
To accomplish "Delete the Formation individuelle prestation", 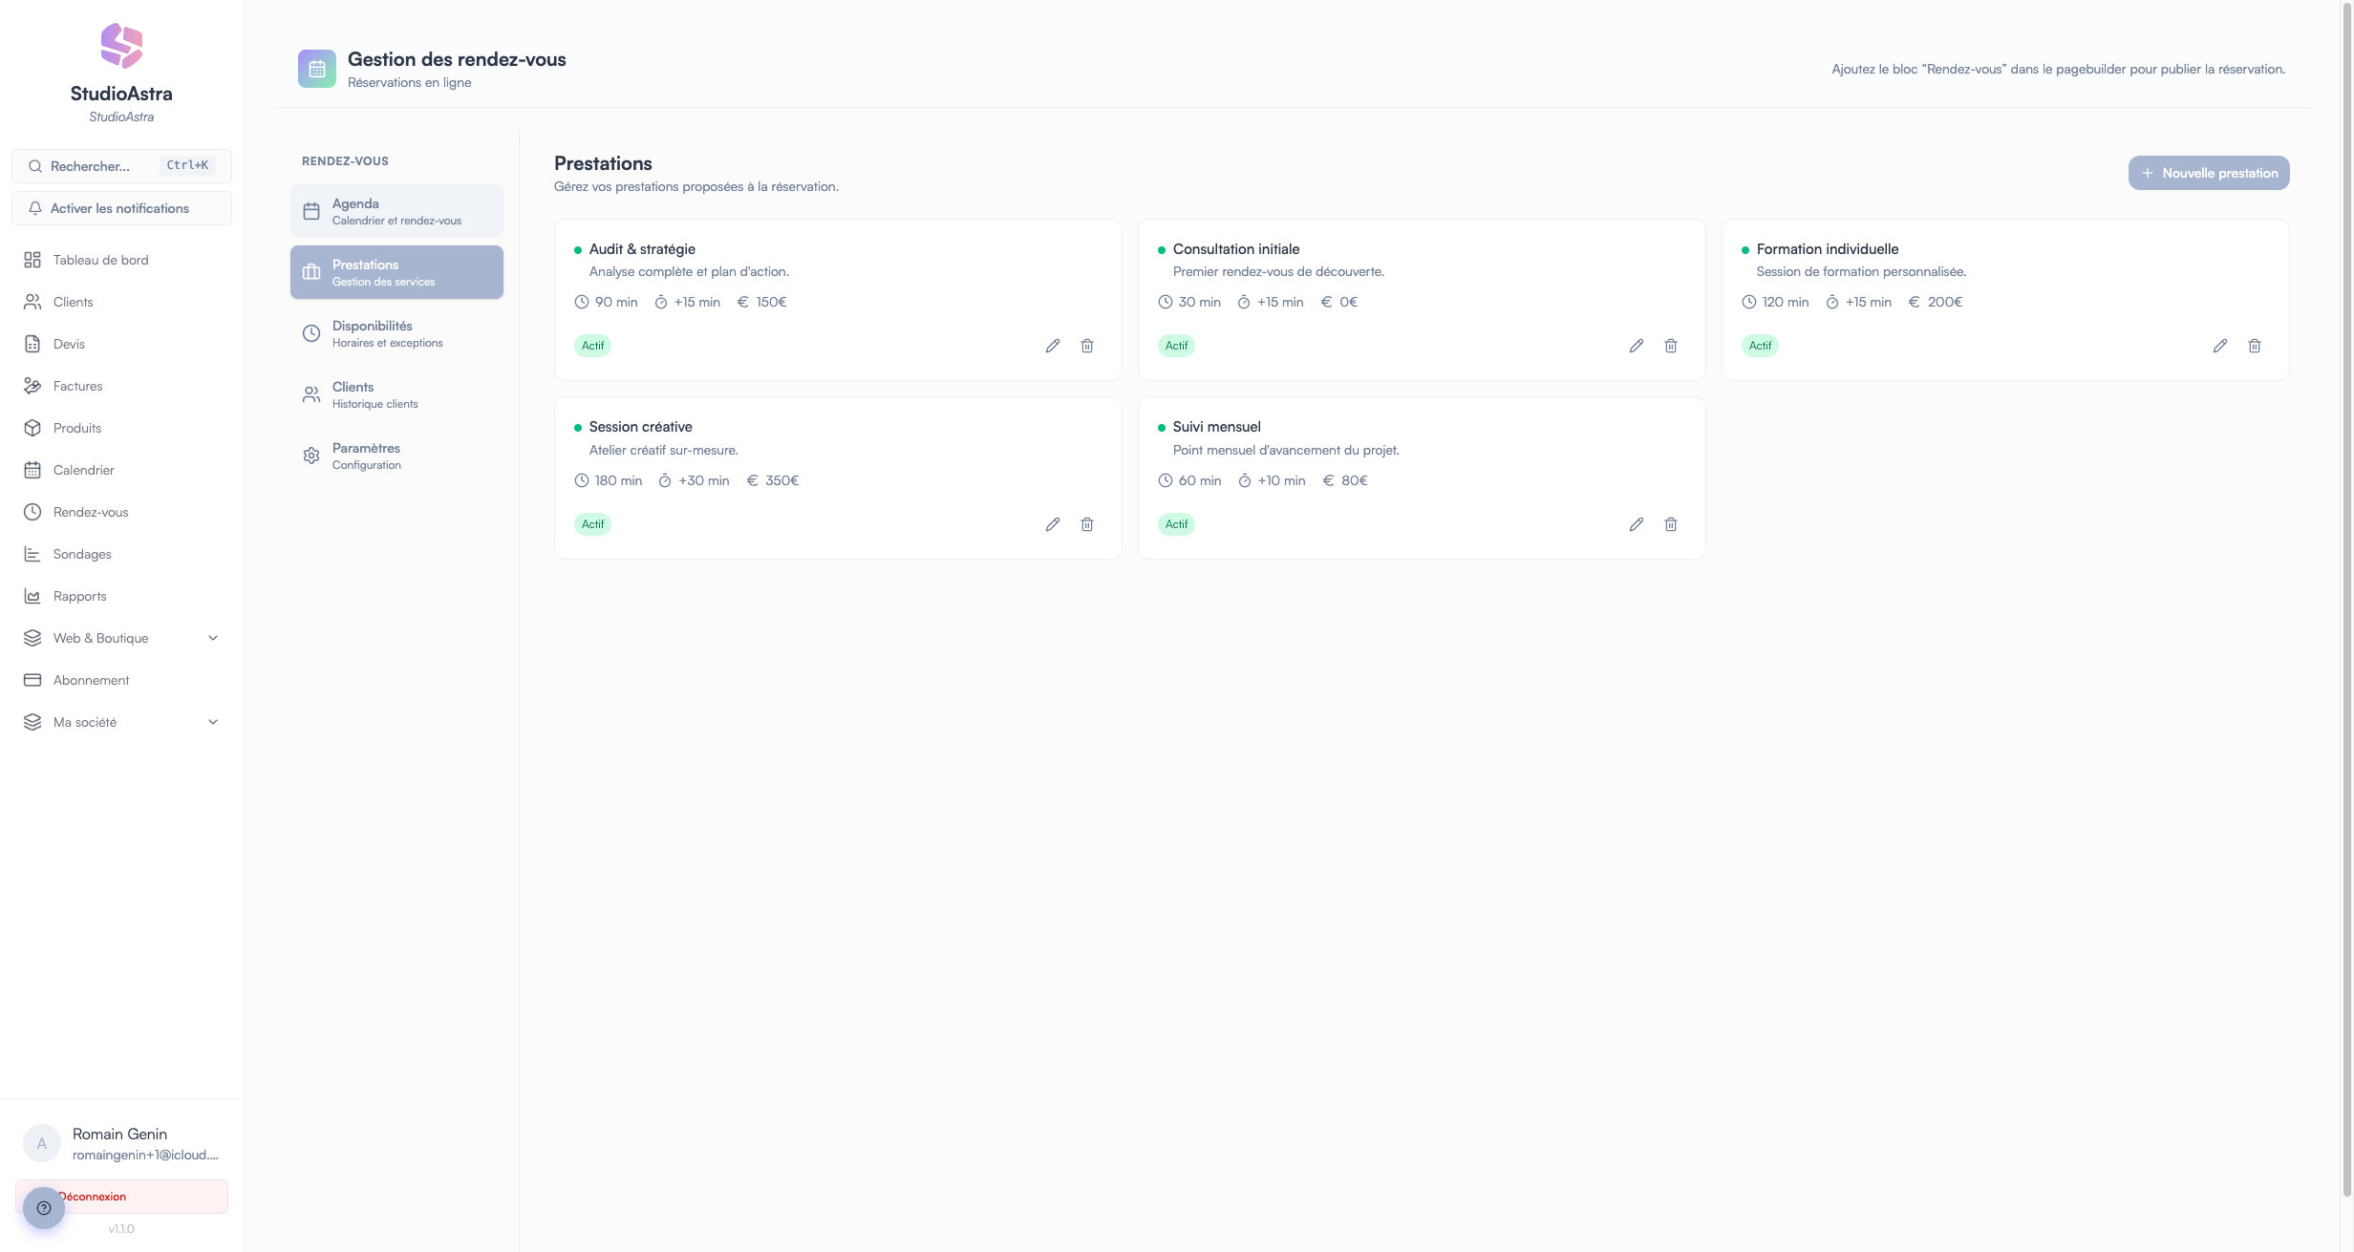I will pos(2254,346).
